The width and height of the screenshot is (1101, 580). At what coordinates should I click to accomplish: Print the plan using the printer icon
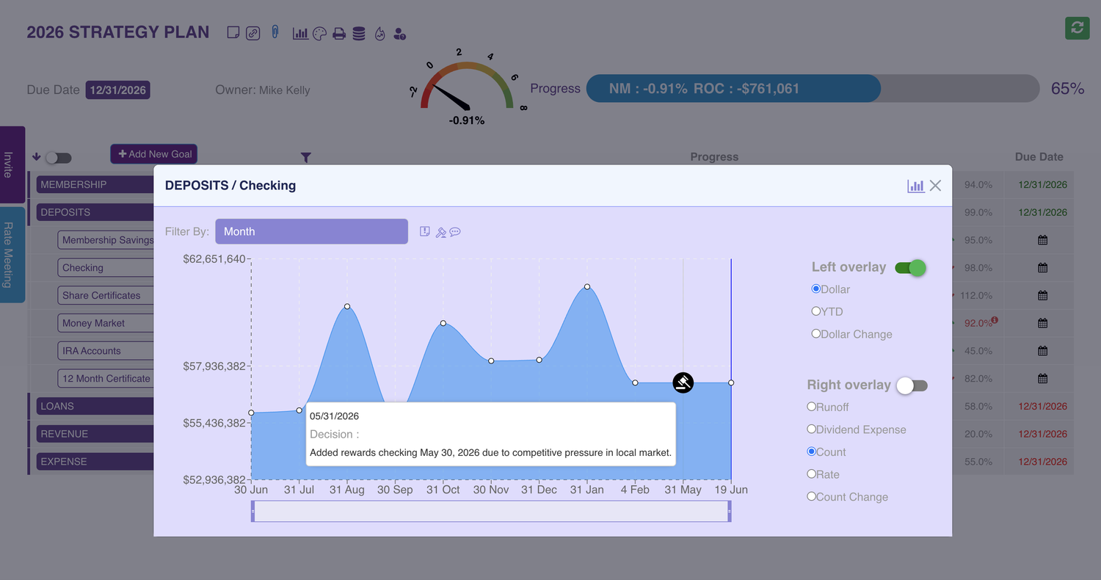pyautogui.click(x=339, y=34)
